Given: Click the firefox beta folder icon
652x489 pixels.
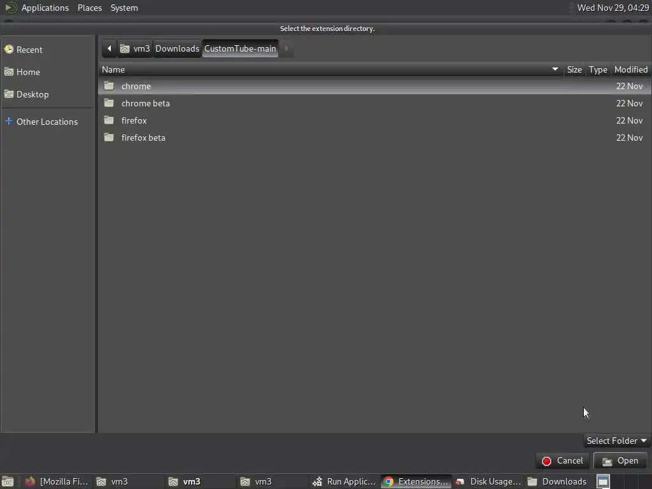Looking at the screenshot, I should [x=109, y=138].
